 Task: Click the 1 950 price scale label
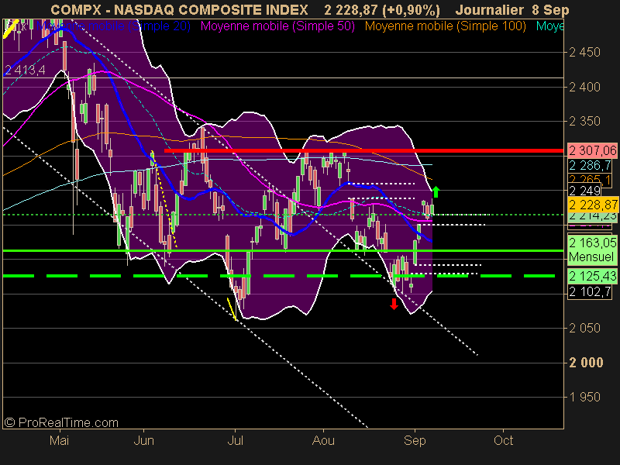584,397
